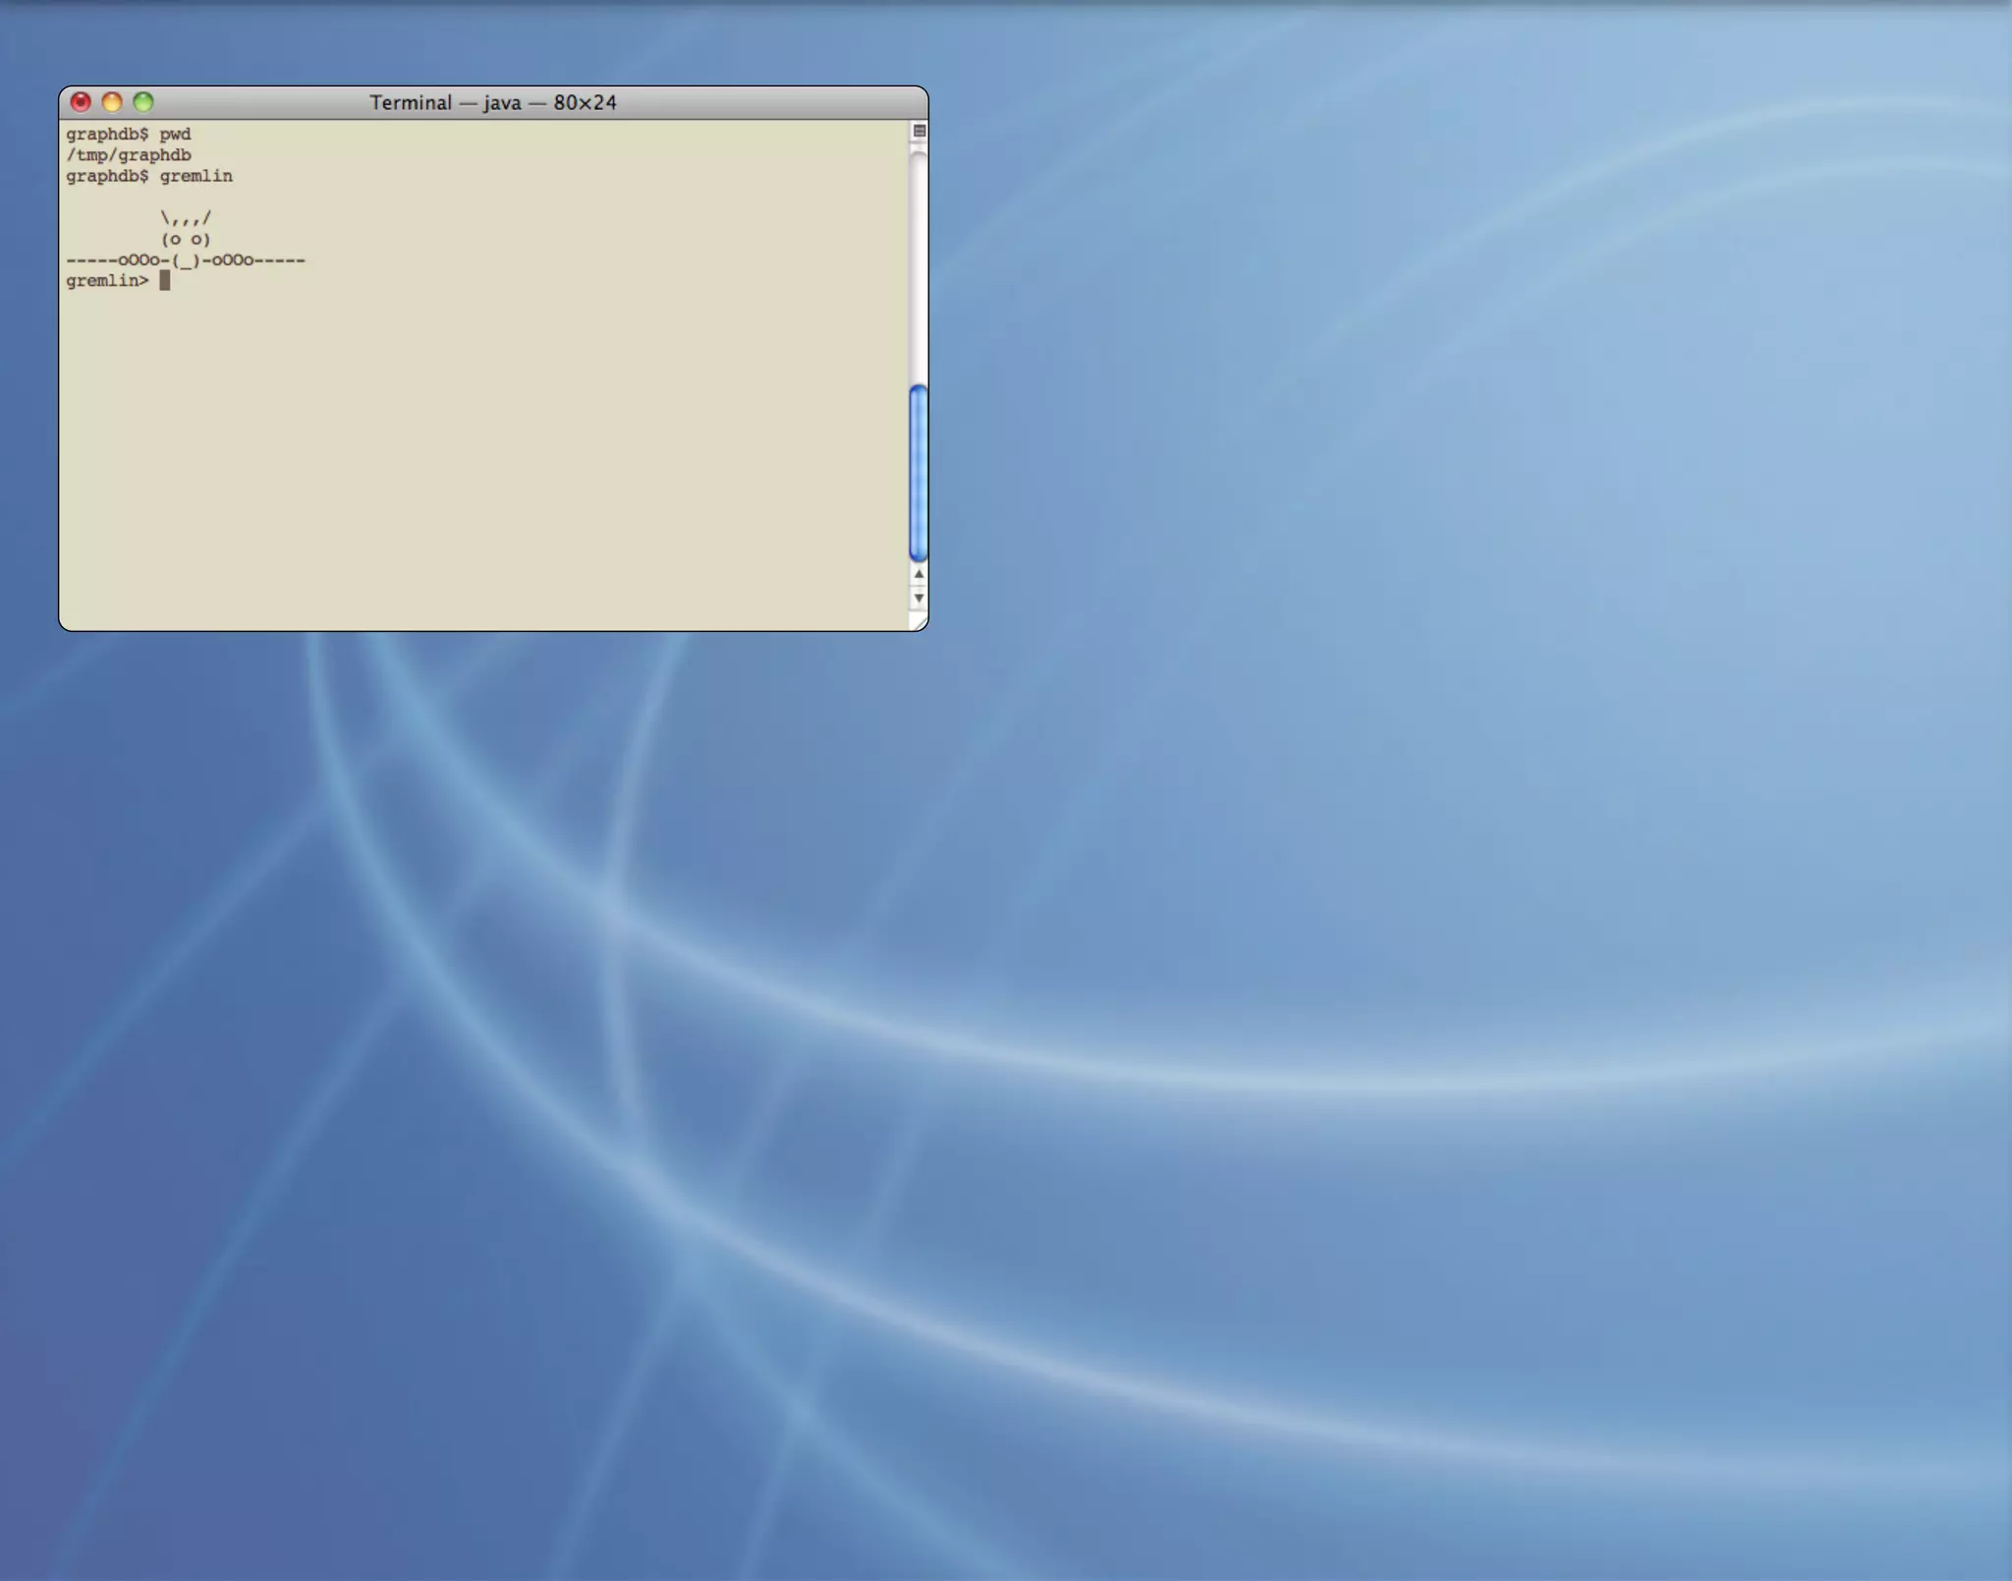Image resolution: width=2012 pixels, height=1581 pixels.
Task: Click the 'gremlin>' prompt text
Action: click(107, 281)
